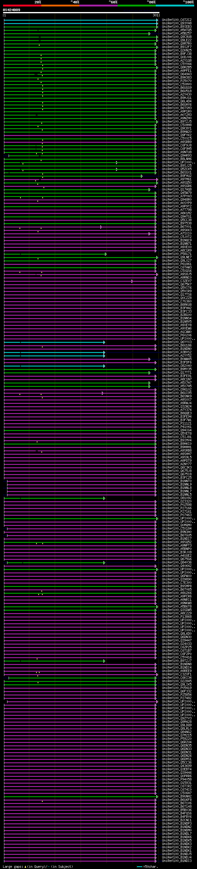The height and width of the screenshot is (869, 197).
Task: Click hit label UniRef100_P58171
Action: [177, 254]
